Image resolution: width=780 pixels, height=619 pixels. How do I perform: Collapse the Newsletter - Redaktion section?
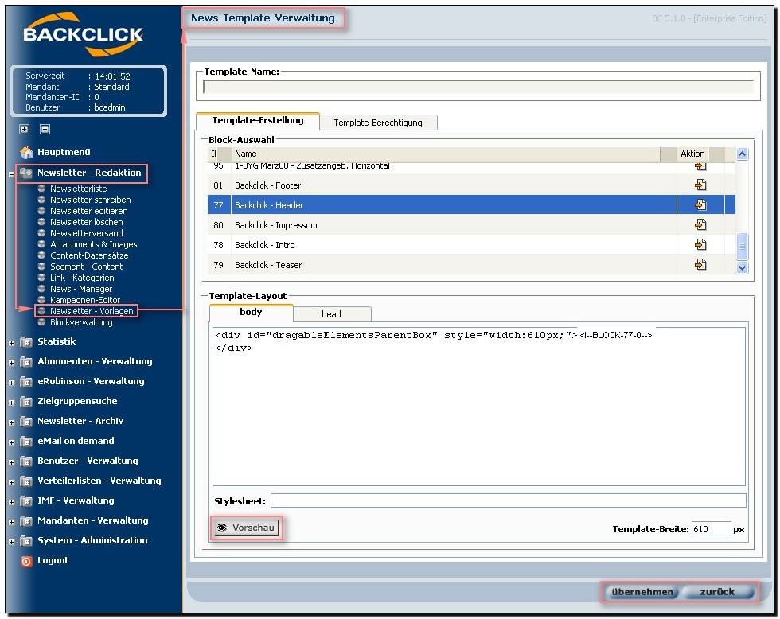point(12,173)
